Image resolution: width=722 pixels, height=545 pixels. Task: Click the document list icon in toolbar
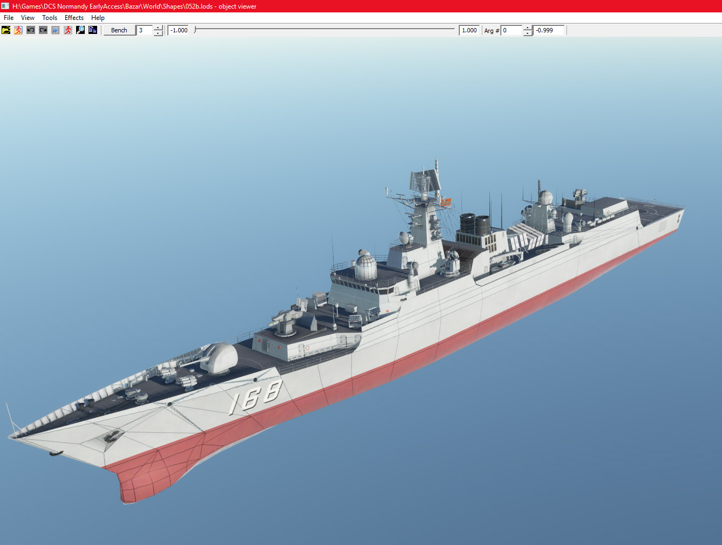click(x=93, y=30)
